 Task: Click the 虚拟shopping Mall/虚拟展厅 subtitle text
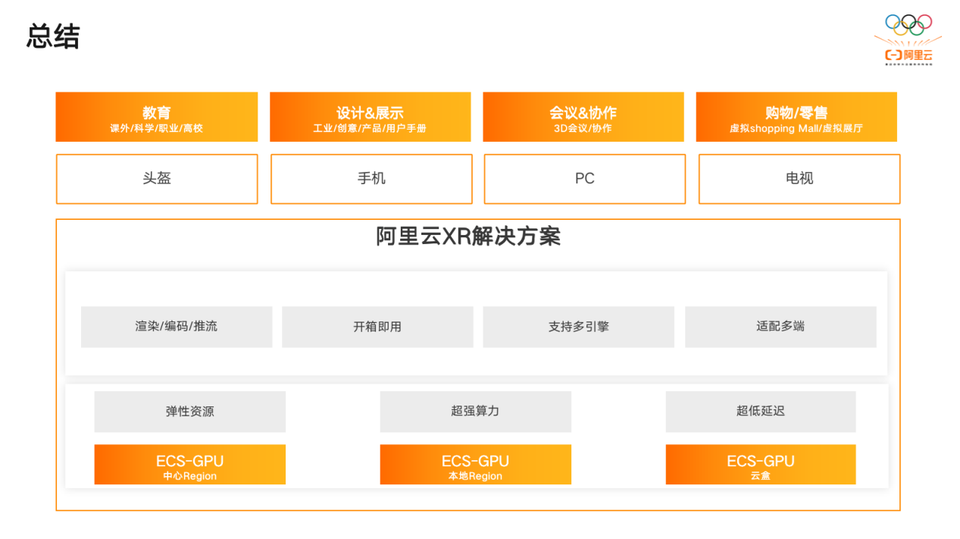tap(796, 129)
